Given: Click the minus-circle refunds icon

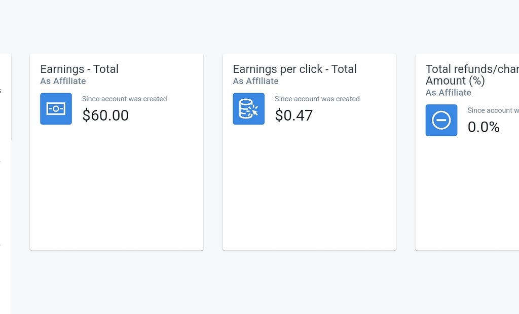Looking at the screenshot, I should [x=441, y=120].
